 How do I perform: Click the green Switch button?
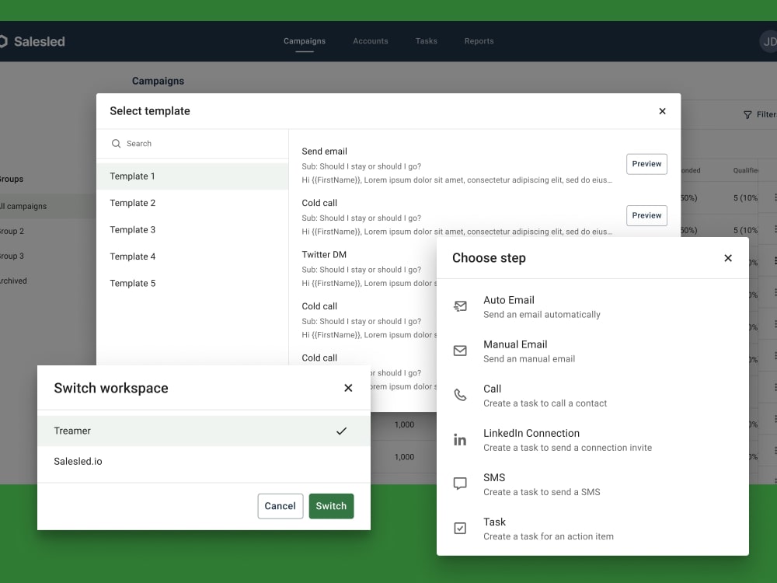[332, 506]
